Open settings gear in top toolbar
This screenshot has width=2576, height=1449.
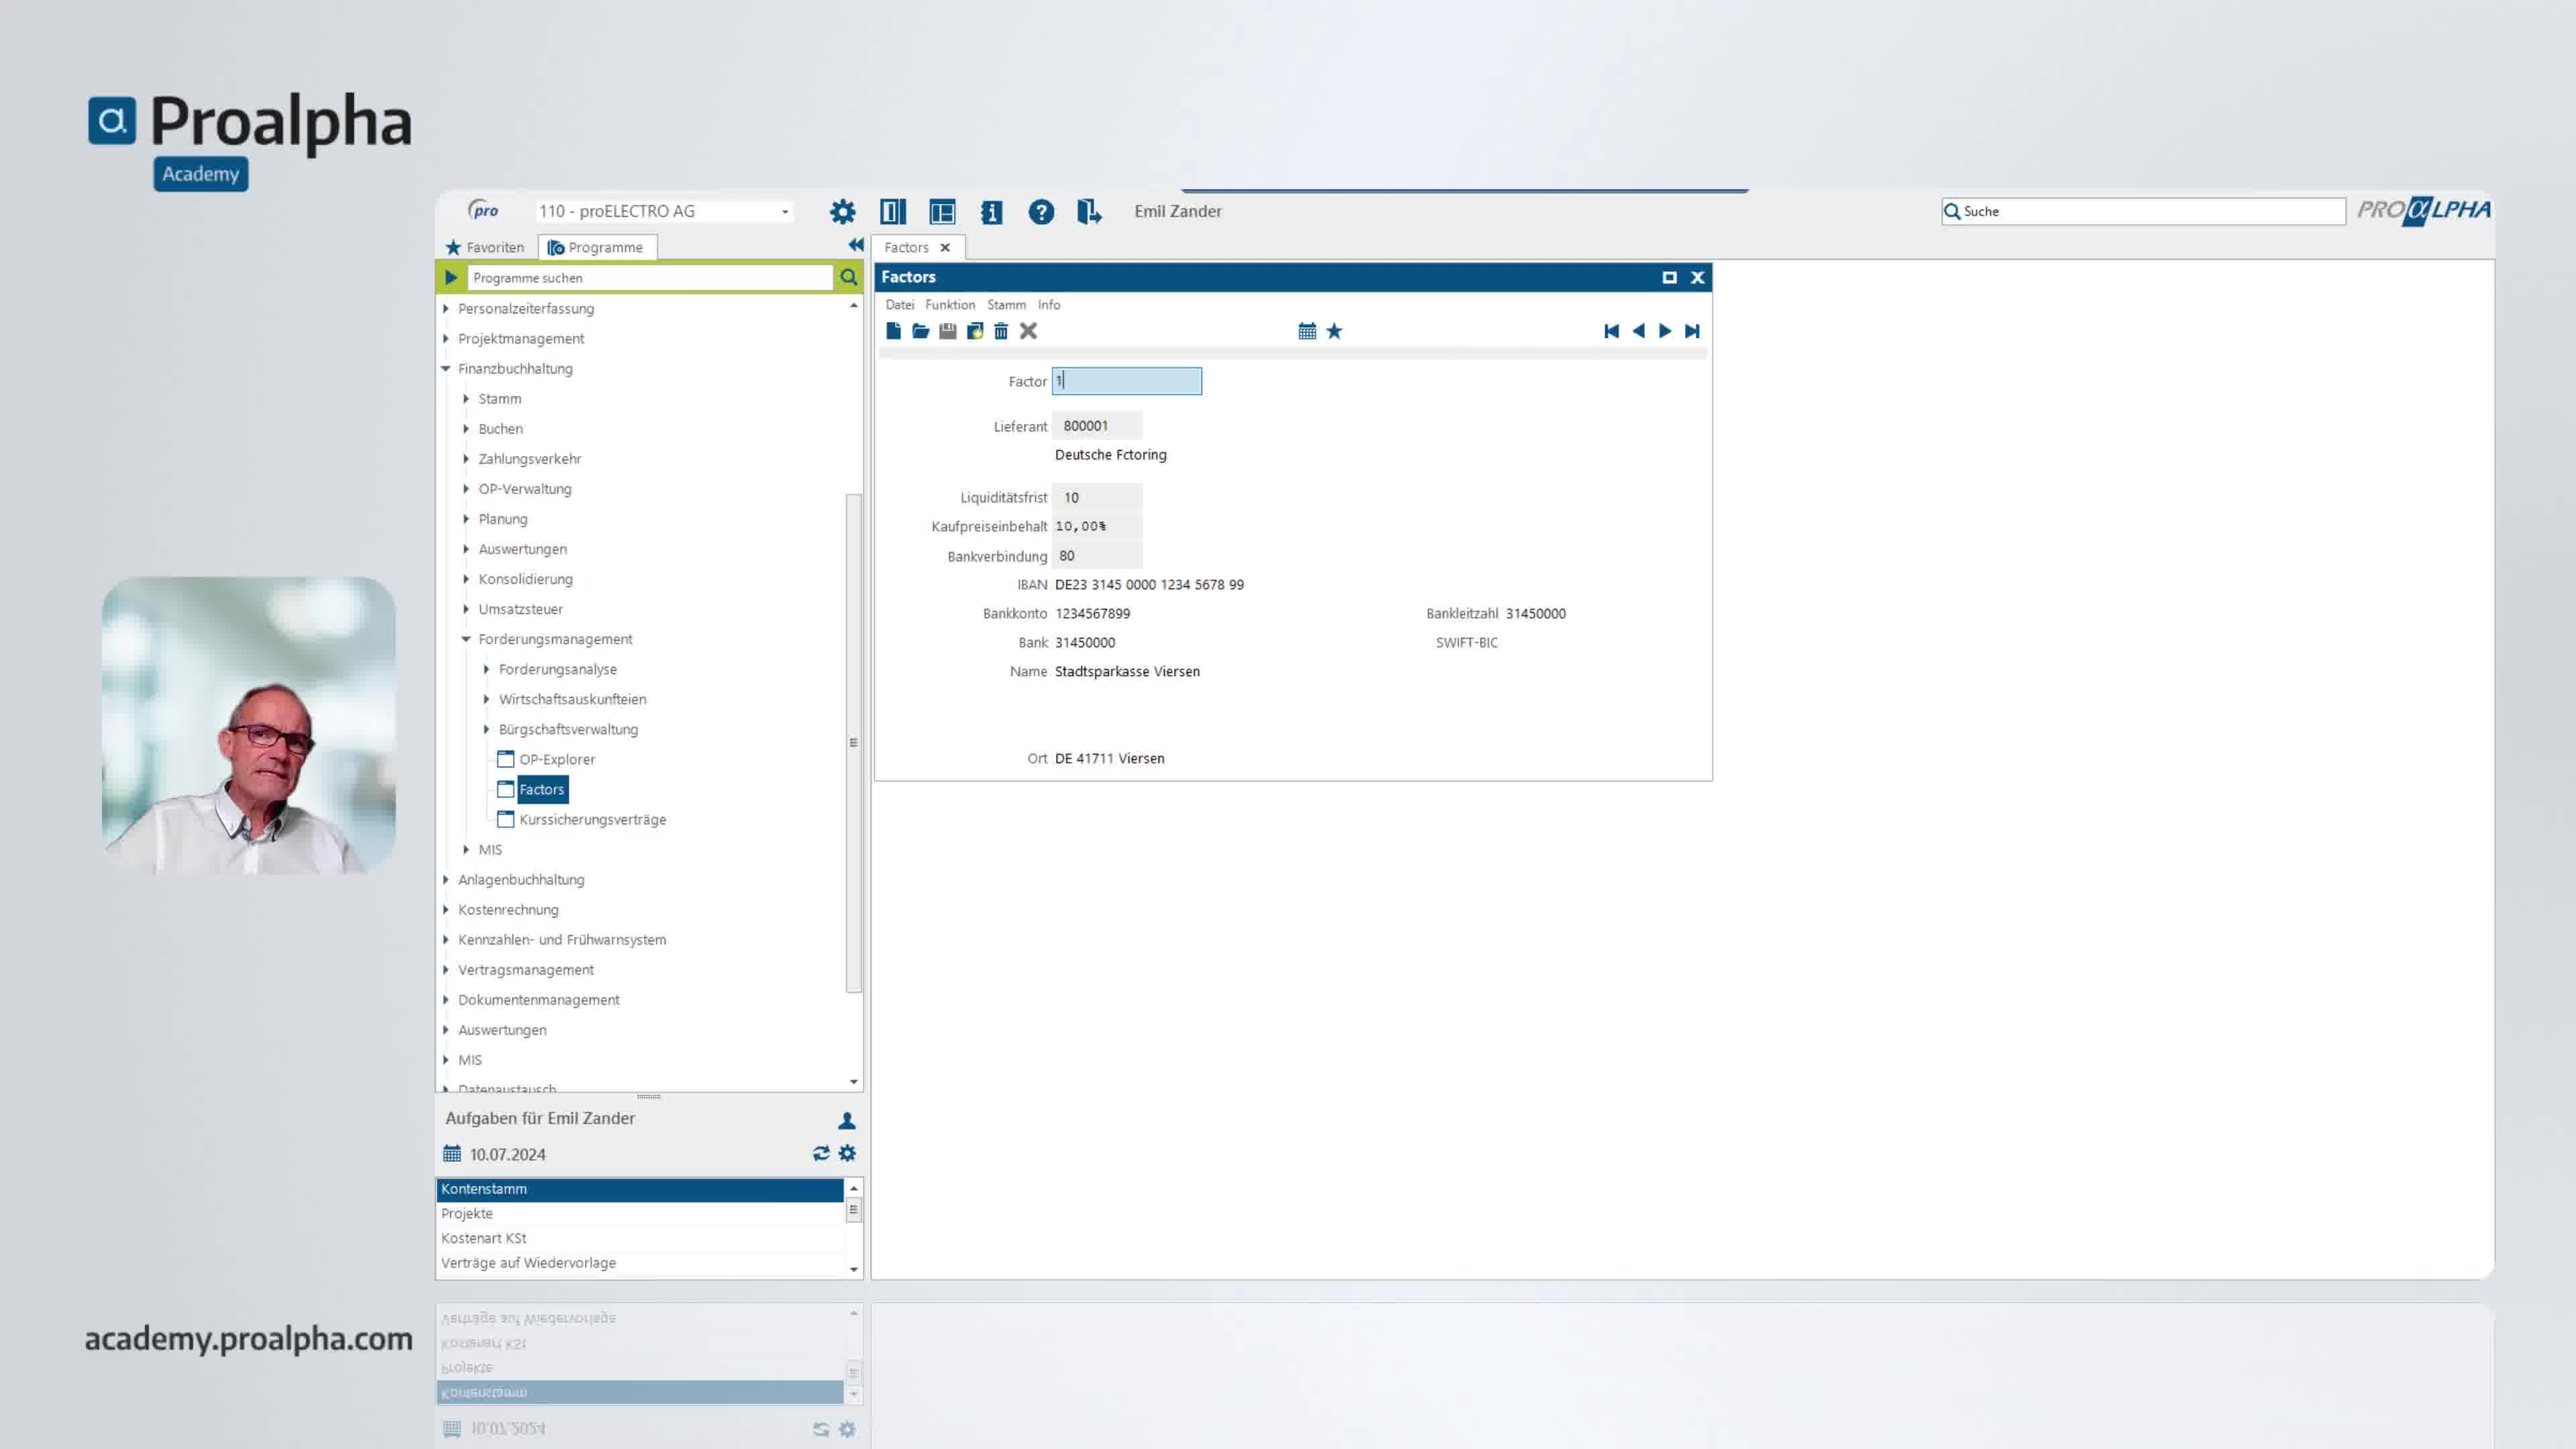(x=843, y=212)
